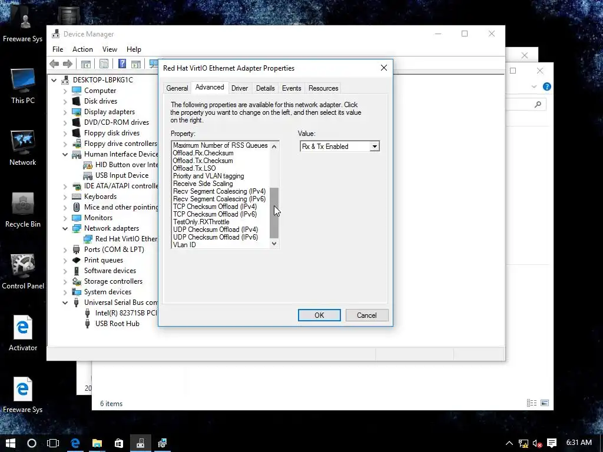Viewport: 603px width, 452px height.
Task: Click the volume speaker tray icon
Action: coord(537,443)
